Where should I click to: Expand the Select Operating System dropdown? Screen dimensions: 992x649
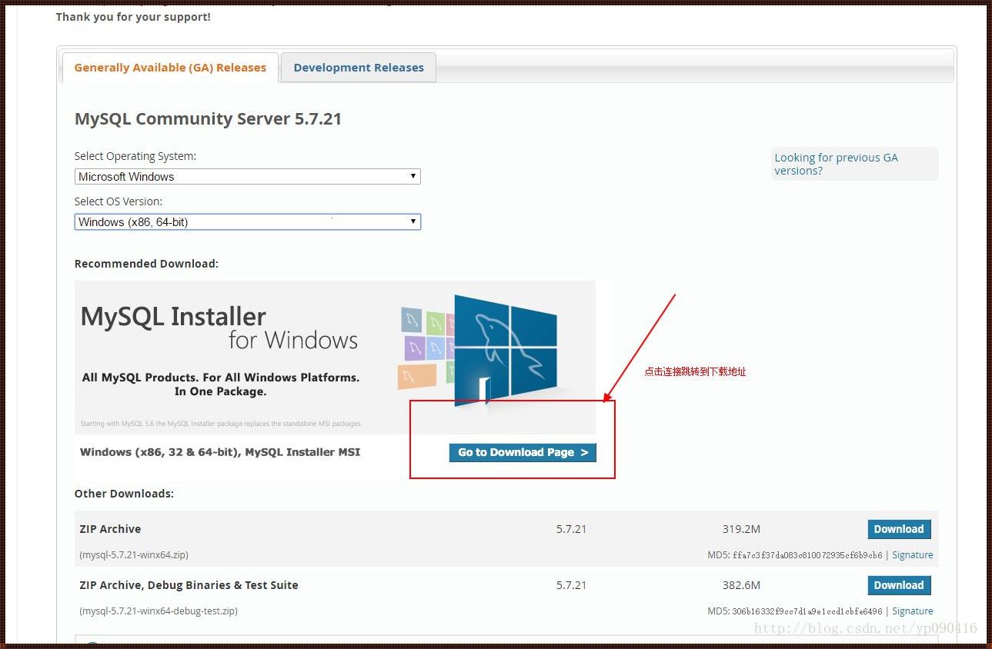tap(248, 176)
